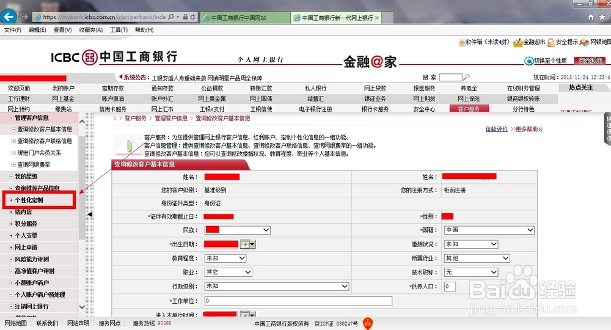Viewport: 611px width, 330px height.
Task: Click the lock security icon in address bar
Action: (186, 17)
